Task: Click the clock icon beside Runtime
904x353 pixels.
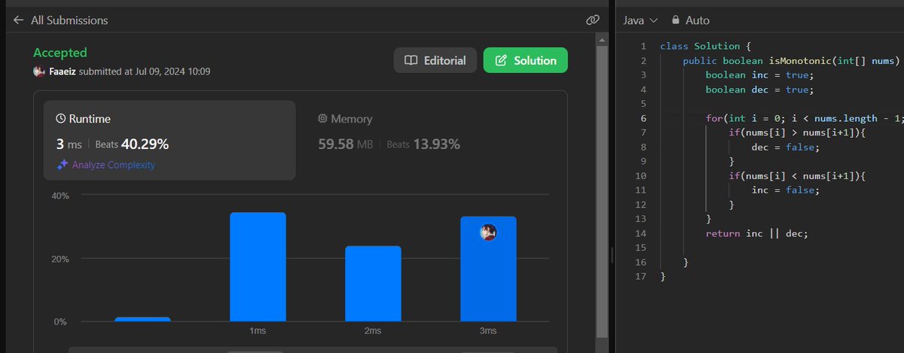Action: (61, 119)
